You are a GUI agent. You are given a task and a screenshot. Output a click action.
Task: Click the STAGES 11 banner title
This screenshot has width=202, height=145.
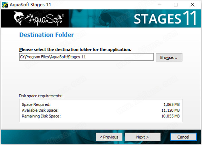point(165,18)
